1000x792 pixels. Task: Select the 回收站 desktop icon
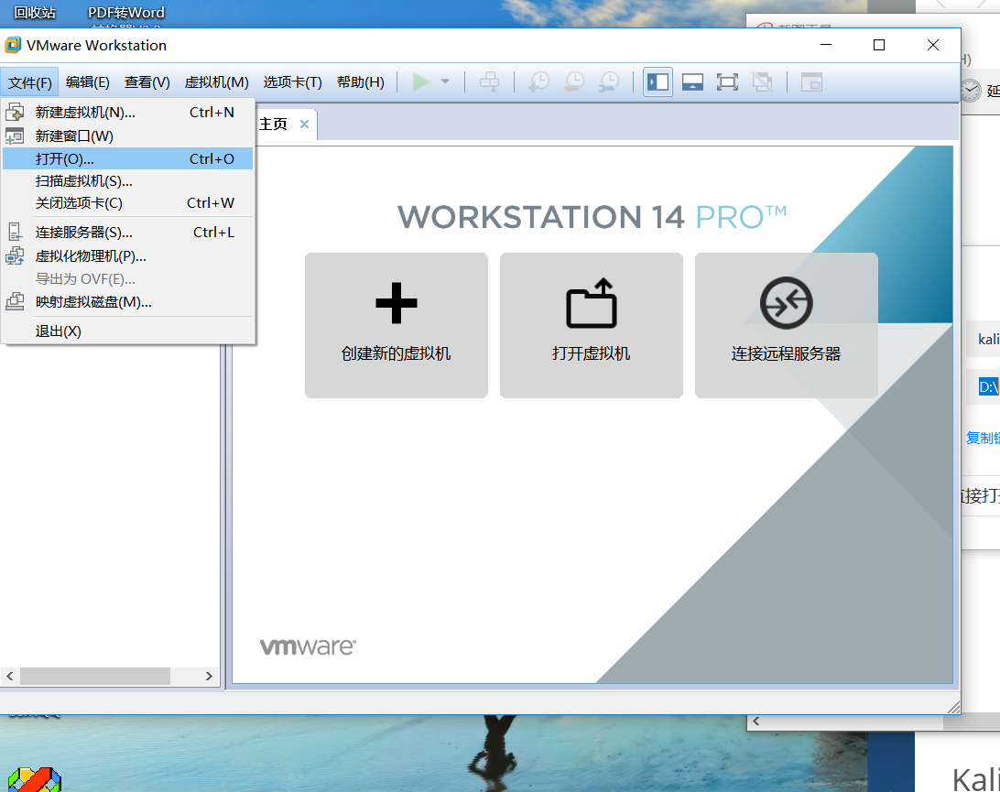pos(35,13)
